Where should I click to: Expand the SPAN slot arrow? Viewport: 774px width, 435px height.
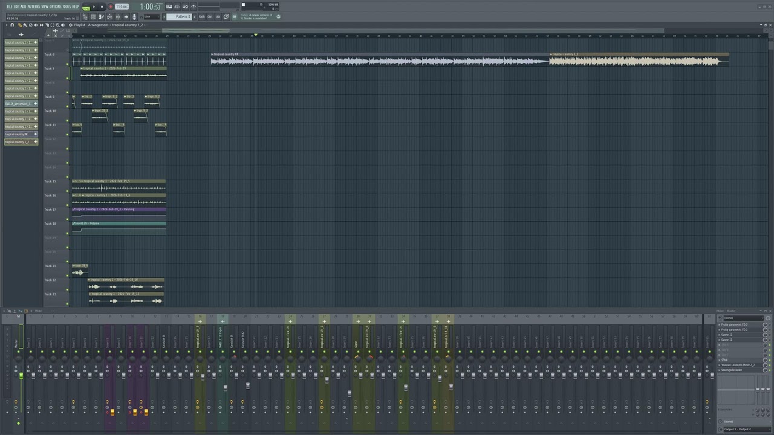[719, 360]
